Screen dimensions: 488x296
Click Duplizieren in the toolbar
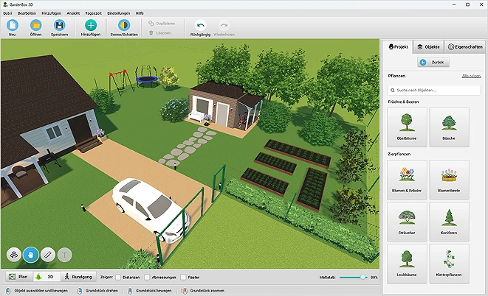click(x=162, y=24)
